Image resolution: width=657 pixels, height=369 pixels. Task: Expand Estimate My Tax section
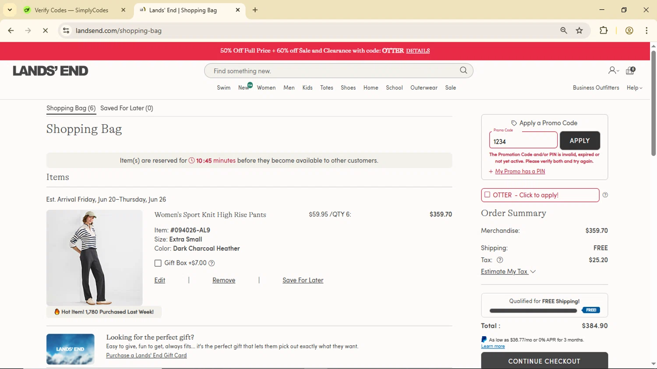(508, 272)
